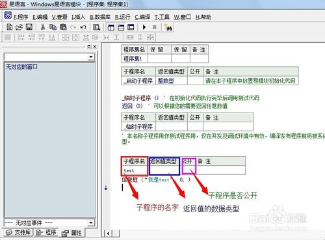
Task: Click the Cut scissors icon
Action: 43,27
